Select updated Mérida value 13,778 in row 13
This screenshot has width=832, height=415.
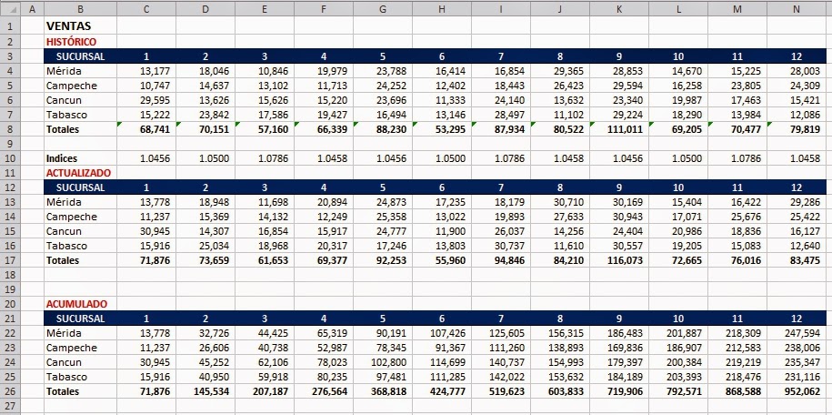coord(146,202)
